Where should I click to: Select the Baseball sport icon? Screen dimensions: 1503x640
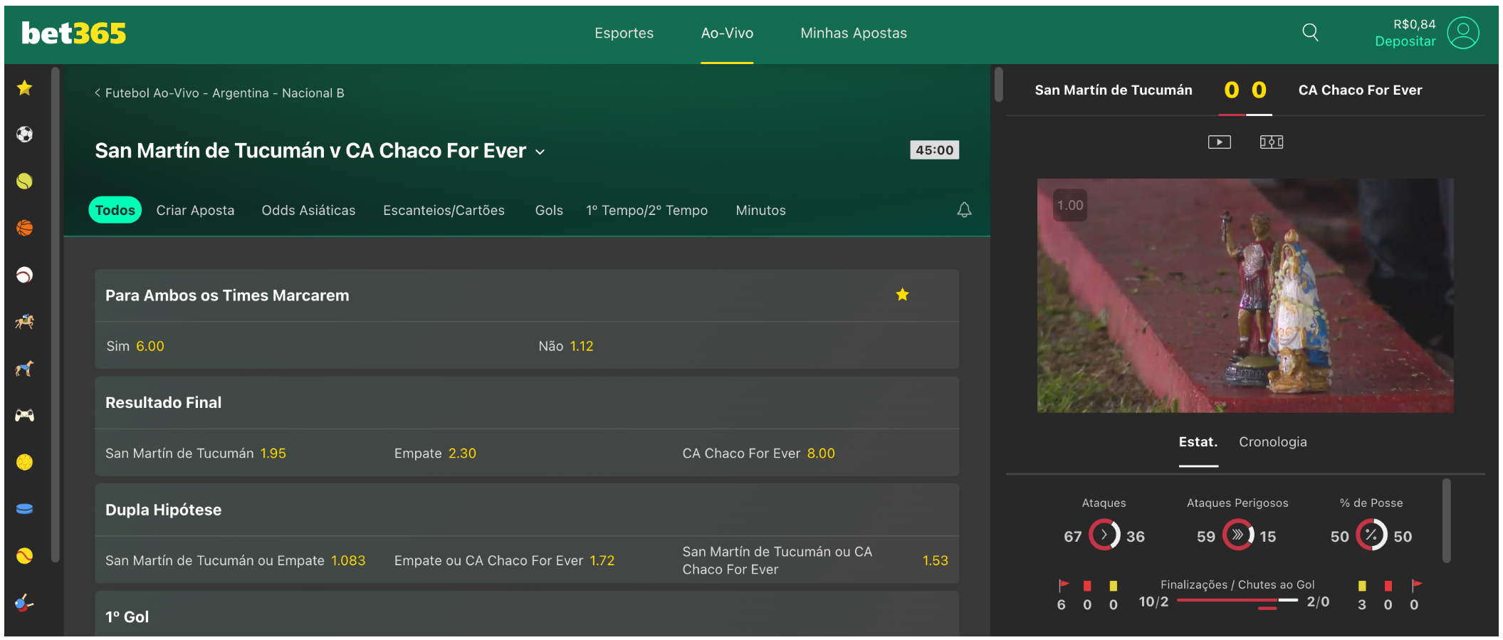pos(25,275)
